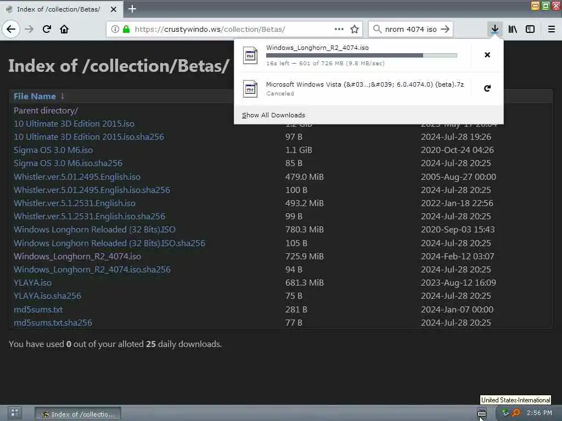Click the 725.9 MiB size cell
This screenshot has height=421, width=562.
tap(304, 257)
